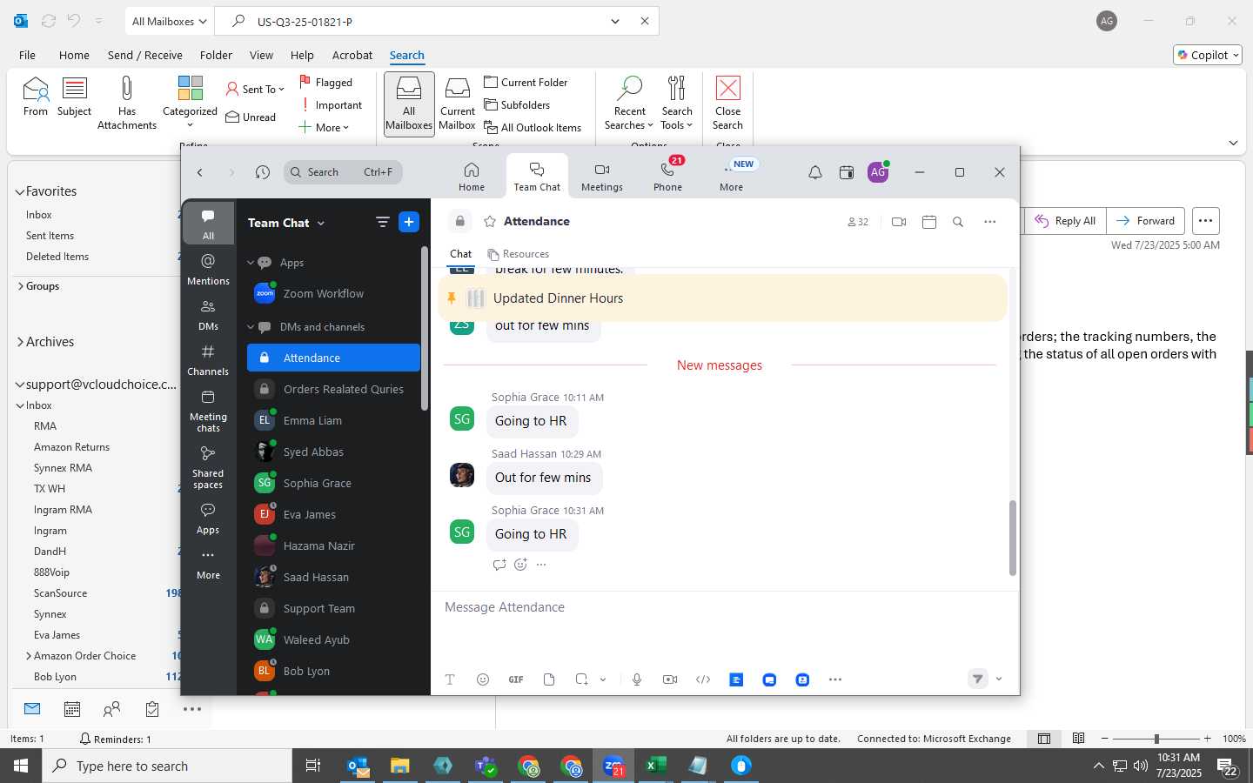
Task: Toggle Unread search filter in Outlook
Action: tap(251, 117)
